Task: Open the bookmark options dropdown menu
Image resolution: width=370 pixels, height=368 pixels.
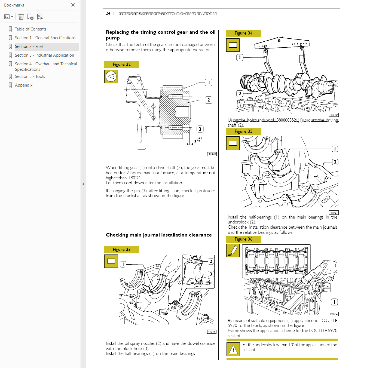Action: pos(9,17)
